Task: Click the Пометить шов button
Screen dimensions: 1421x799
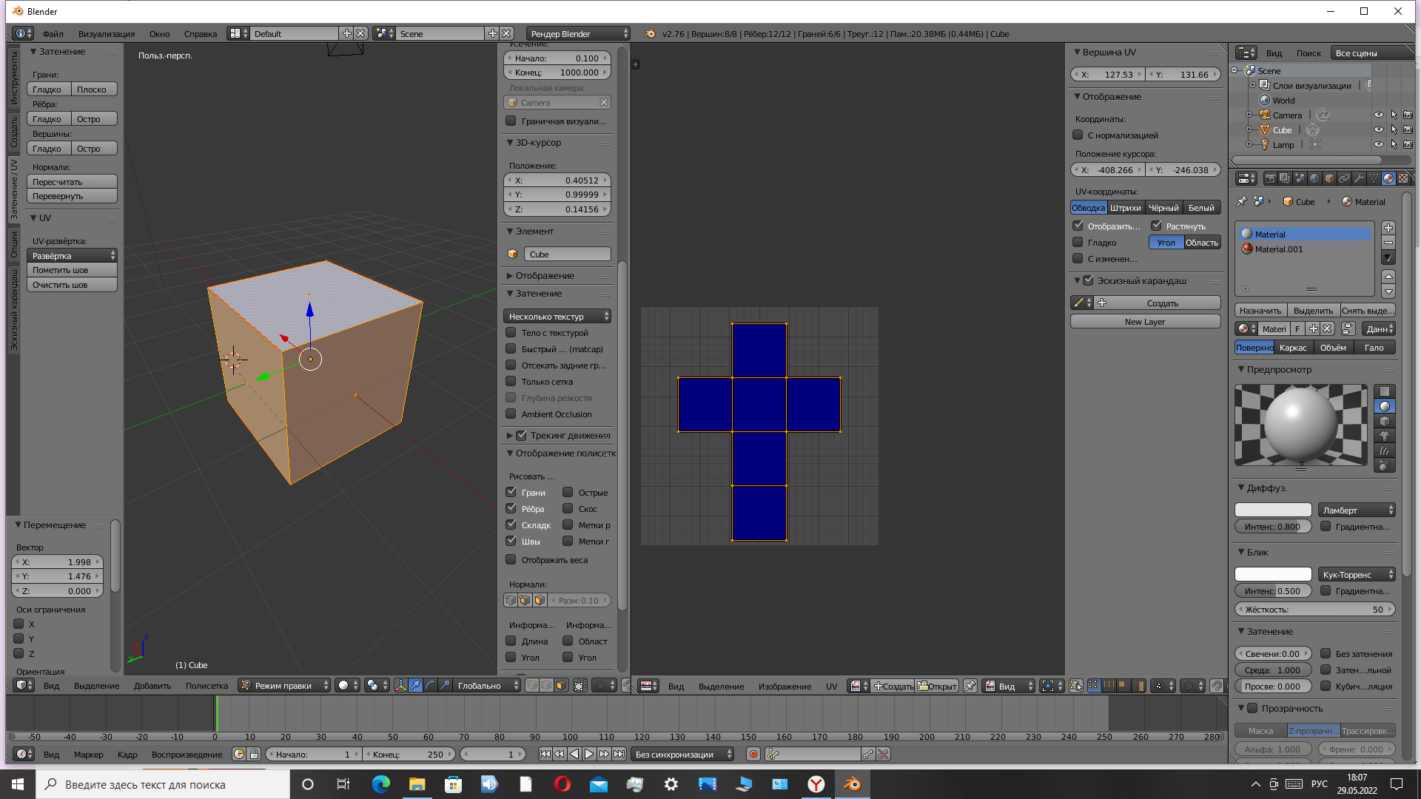Action: pos(72,270)
